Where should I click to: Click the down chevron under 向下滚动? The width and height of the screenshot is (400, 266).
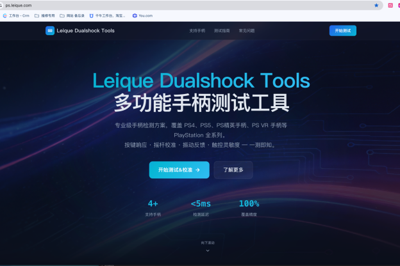[x=208, y=251]
